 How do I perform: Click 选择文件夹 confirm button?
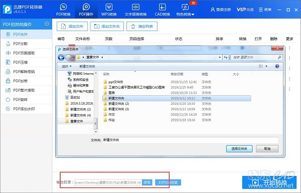[239, 149]
